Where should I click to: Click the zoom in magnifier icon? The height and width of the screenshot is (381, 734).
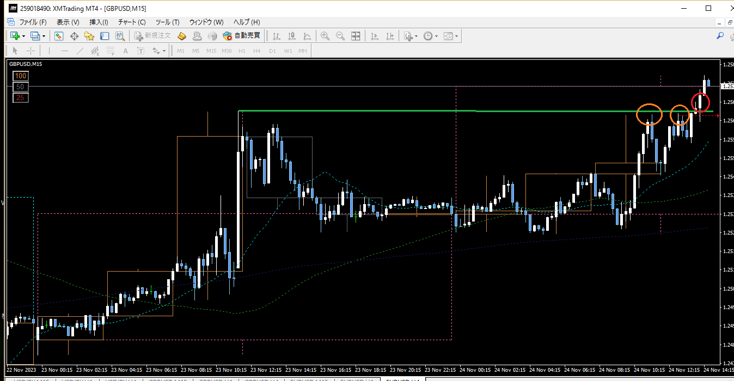[325, 36]
